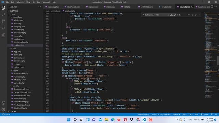Toggle Use Regular Expression in find widget

click(175, 15)
